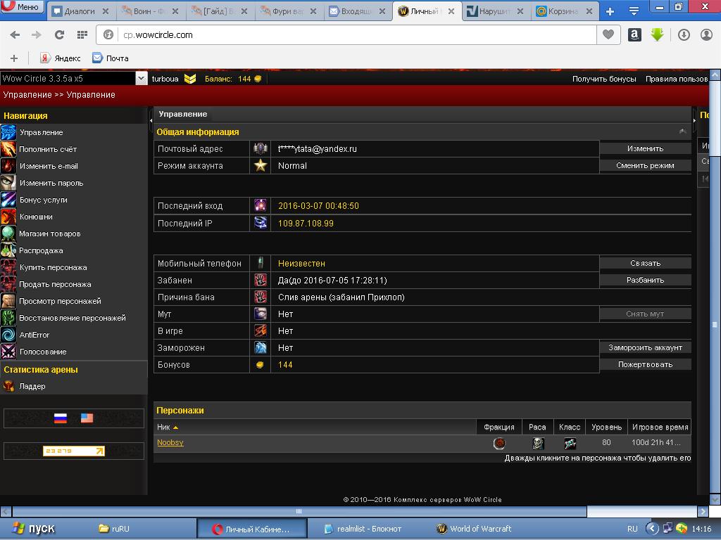Screen dimensions: 721x540
Task: Click the AntiError icon in navigation
Action: point(8,335)
